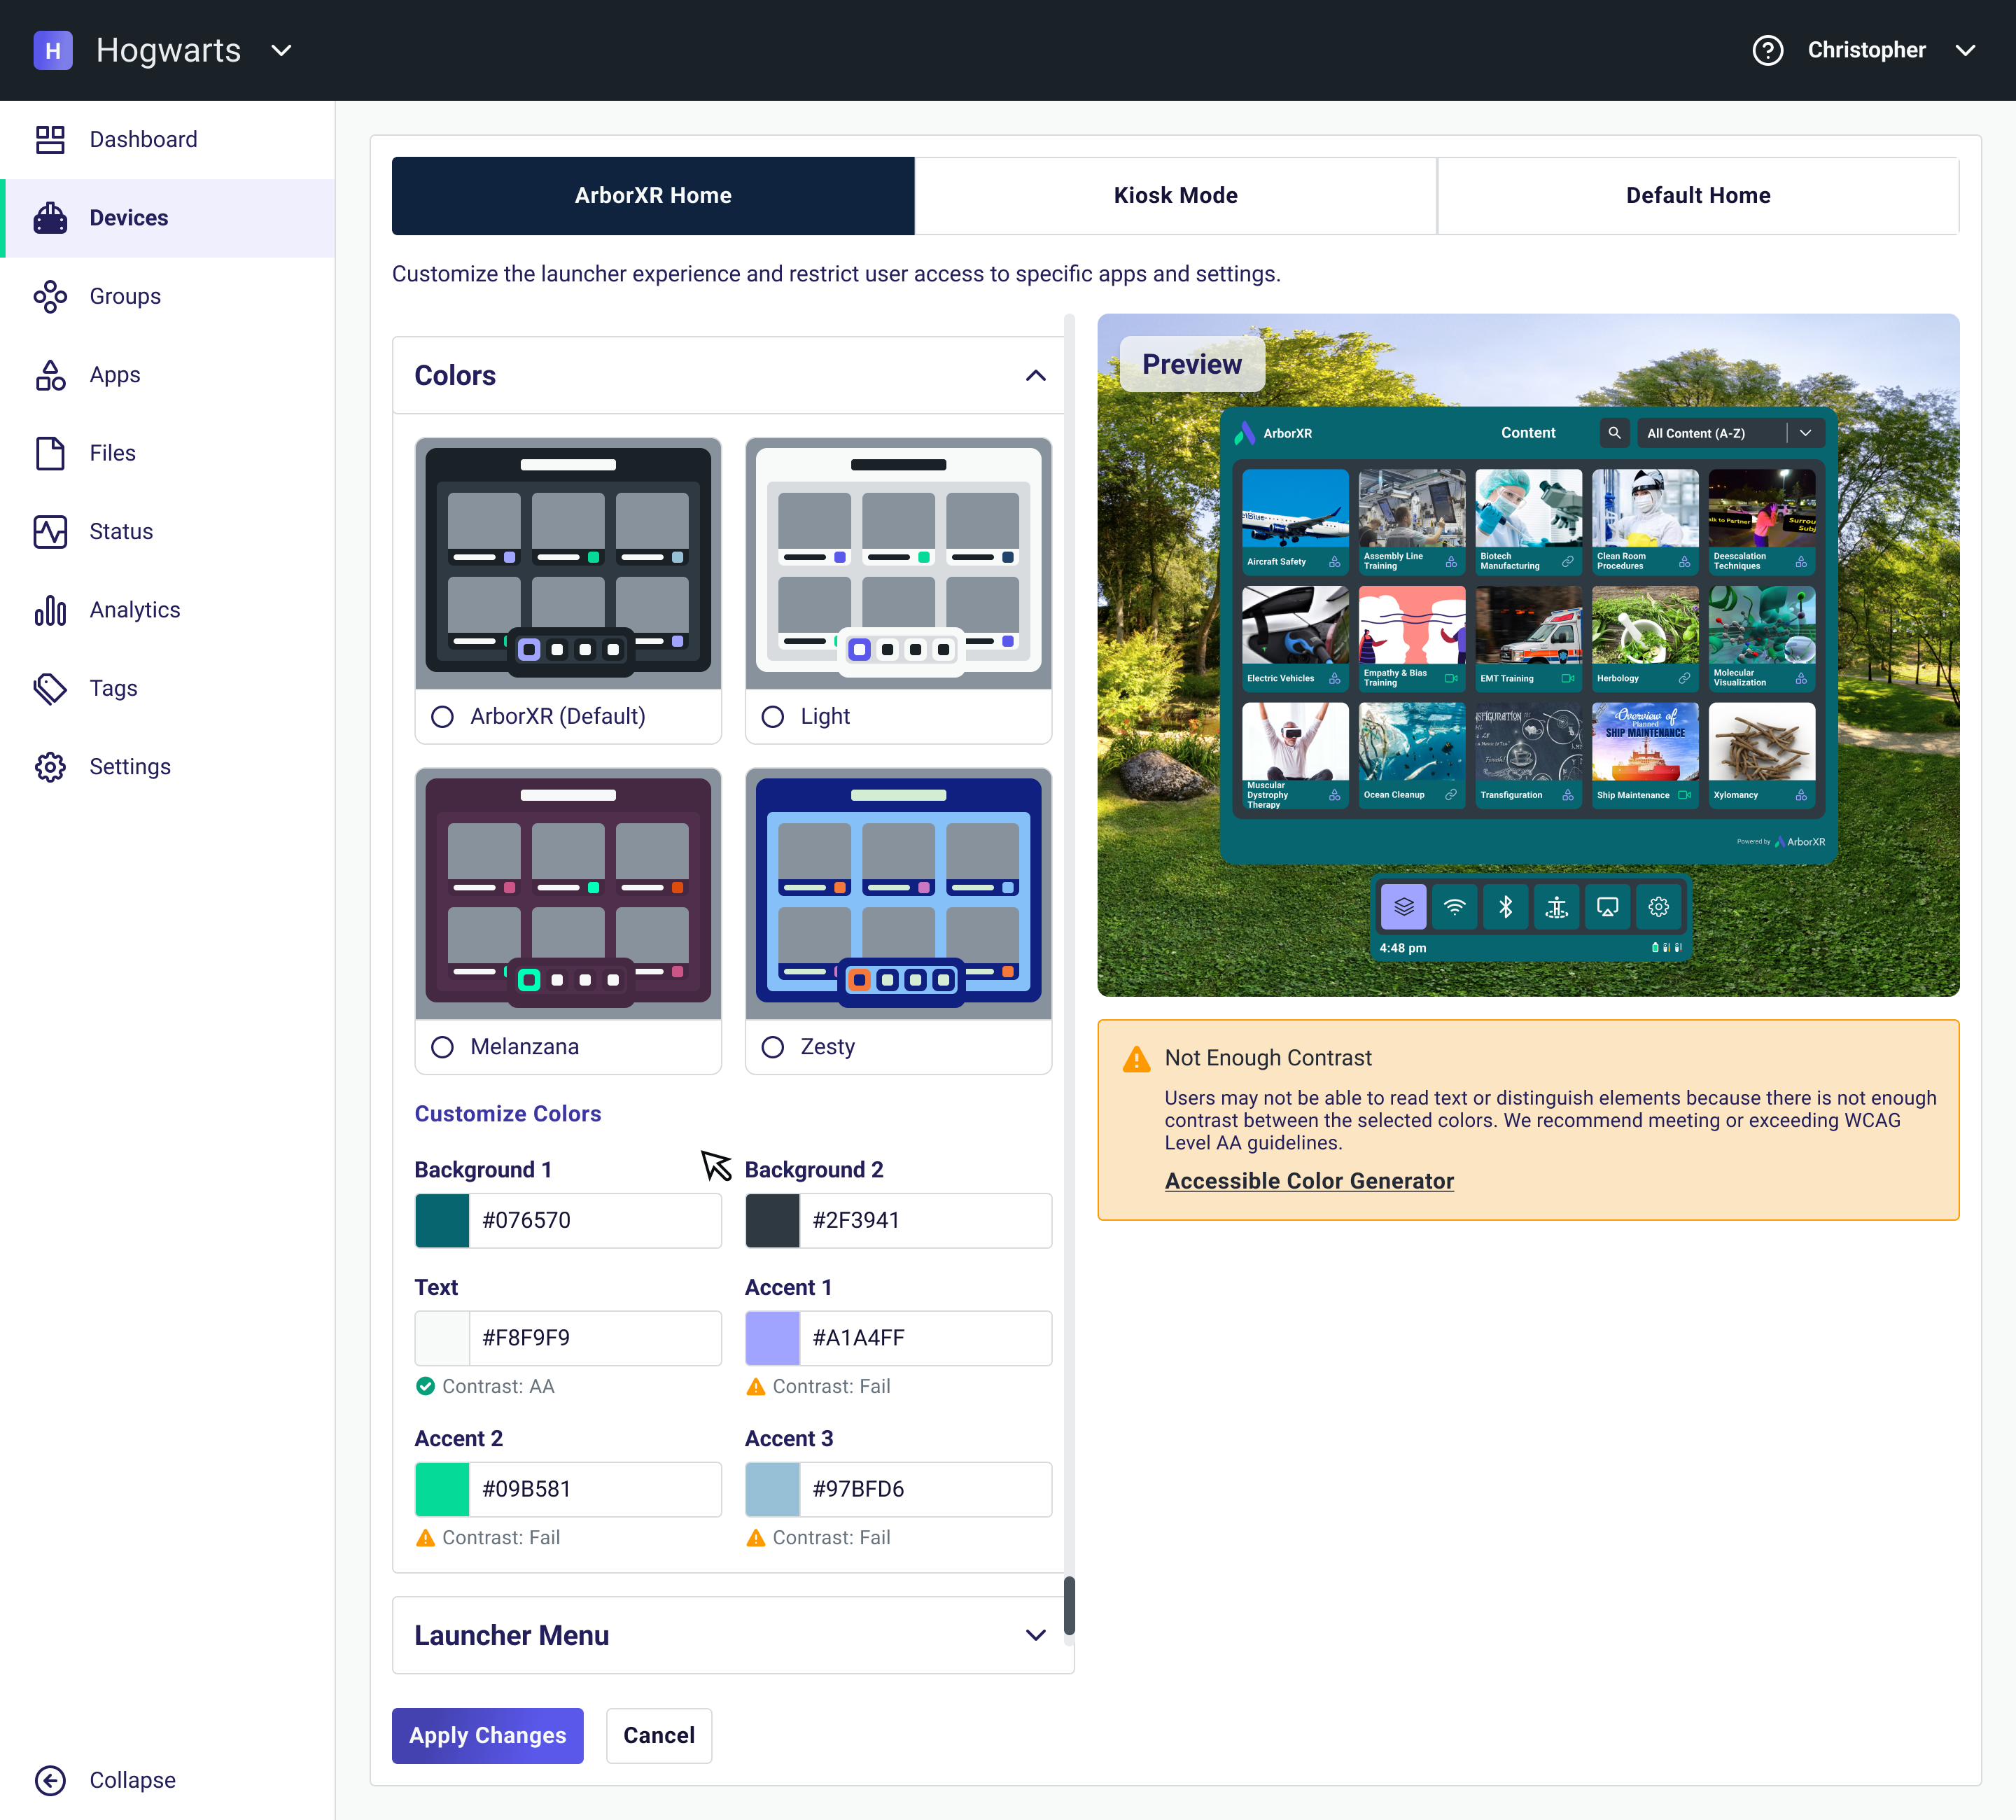Screen dimensions: 2016x1820
Task: Click the Settings gear in sidebar
Action: tap(50, 767)
